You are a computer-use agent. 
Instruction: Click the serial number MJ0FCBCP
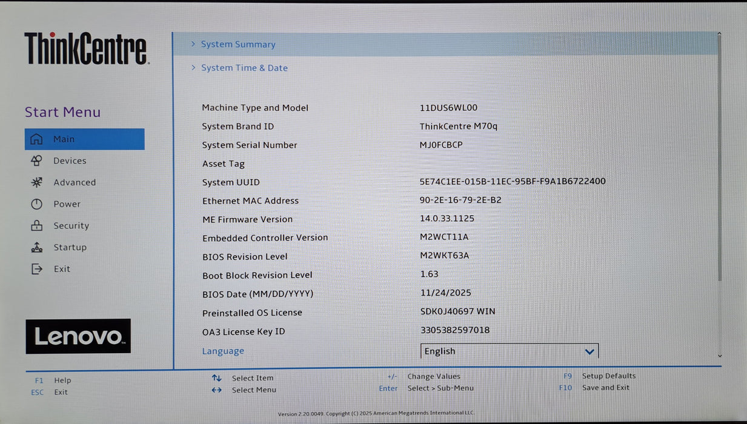click(441, 145)
